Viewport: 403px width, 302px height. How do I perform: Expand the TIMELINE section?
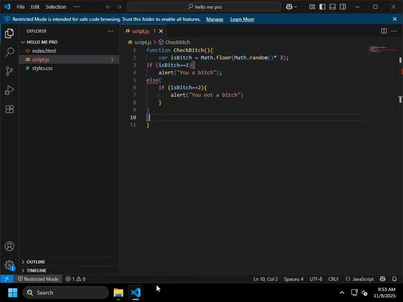[36, 271]
